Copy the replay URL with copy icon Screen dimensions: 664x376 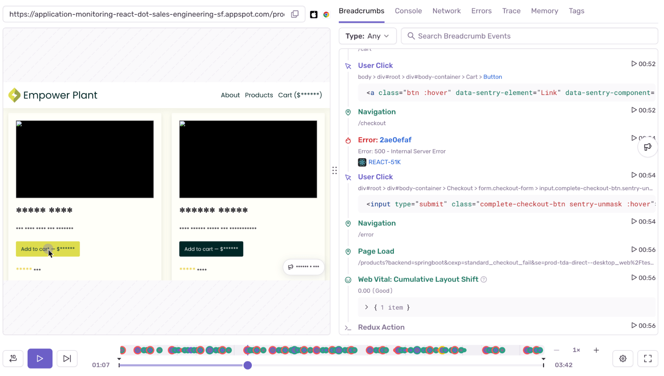point(294,14)
